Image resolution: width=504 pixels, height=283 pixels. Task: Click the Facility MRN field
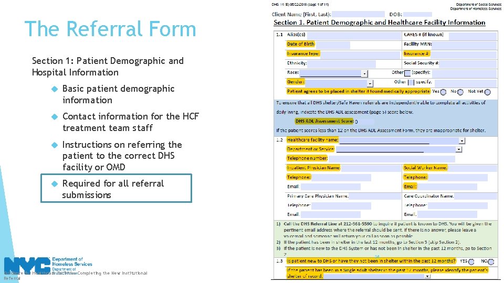click(x=465, y=45)
